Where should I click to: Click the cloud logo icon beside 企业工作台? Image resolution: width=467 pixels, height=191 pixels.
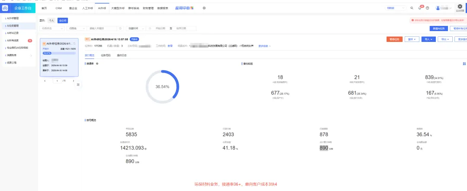(x=5, y=8)
